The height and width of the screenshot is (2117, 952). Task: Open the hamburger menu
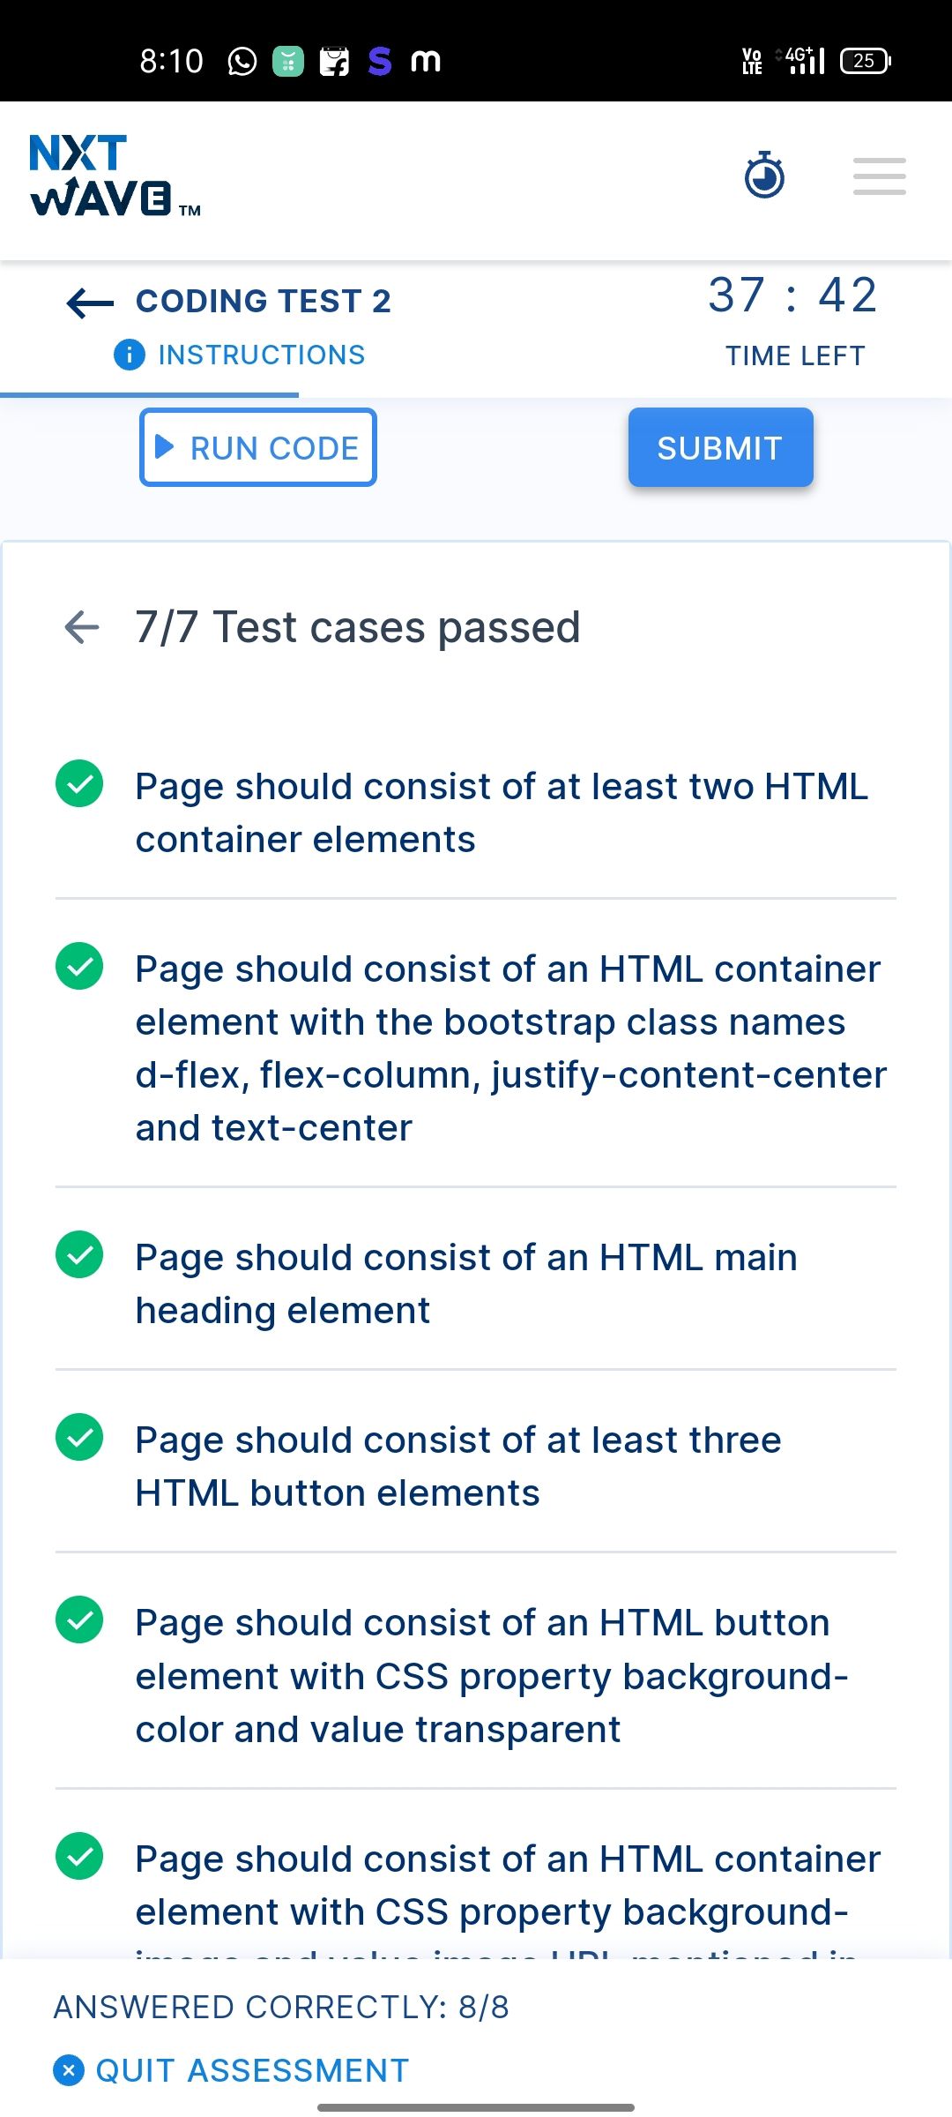click(879, 176)
